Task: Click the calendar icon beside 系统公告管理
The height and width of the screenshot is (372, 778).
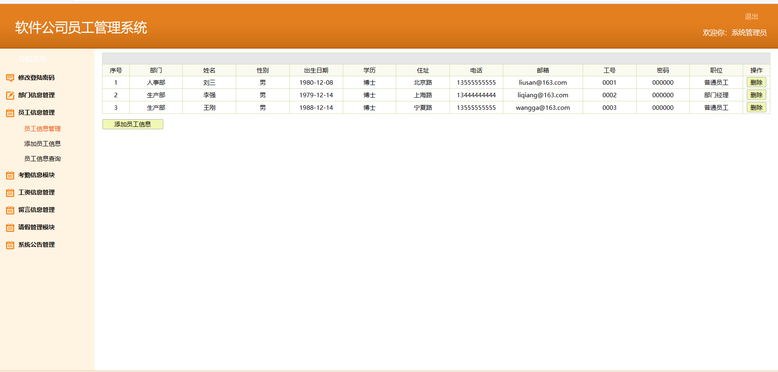Action: (10, 245)
